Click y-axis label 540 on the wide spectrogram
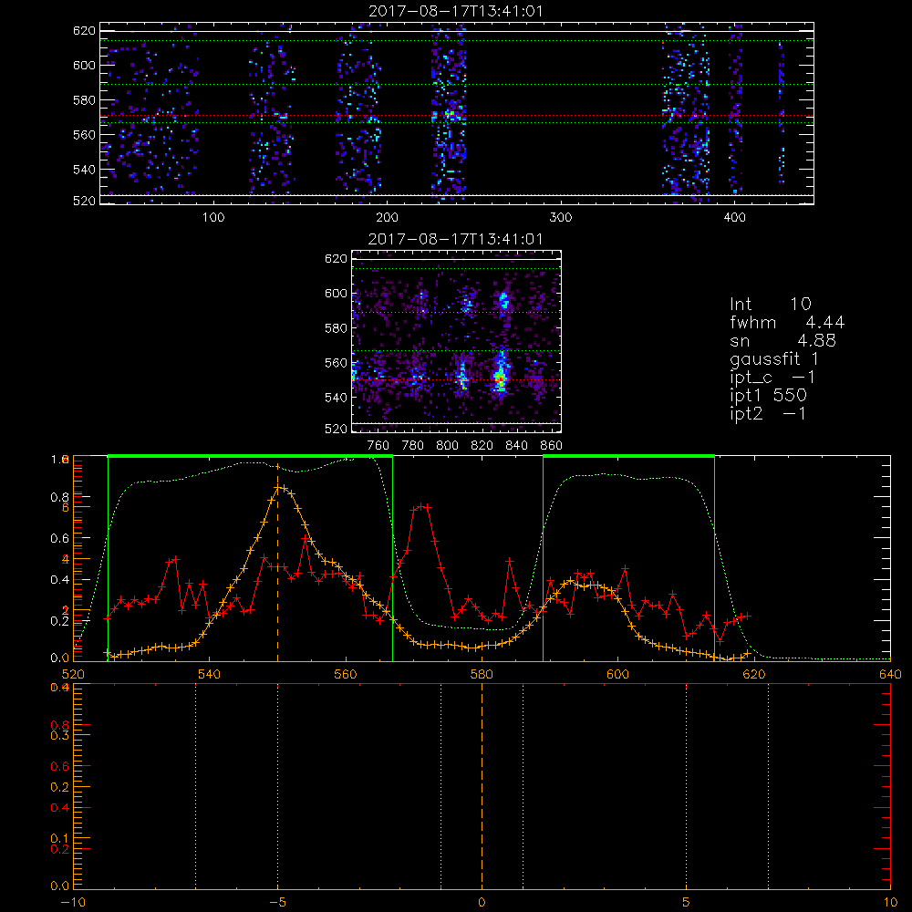This screenshot has height=912, width=912. [84, 170]
